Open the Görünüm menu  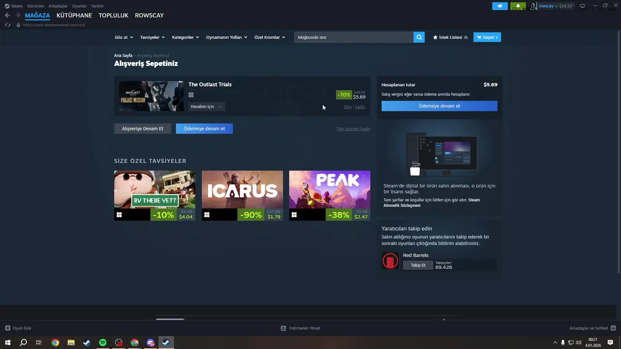(x=35, y=6)
